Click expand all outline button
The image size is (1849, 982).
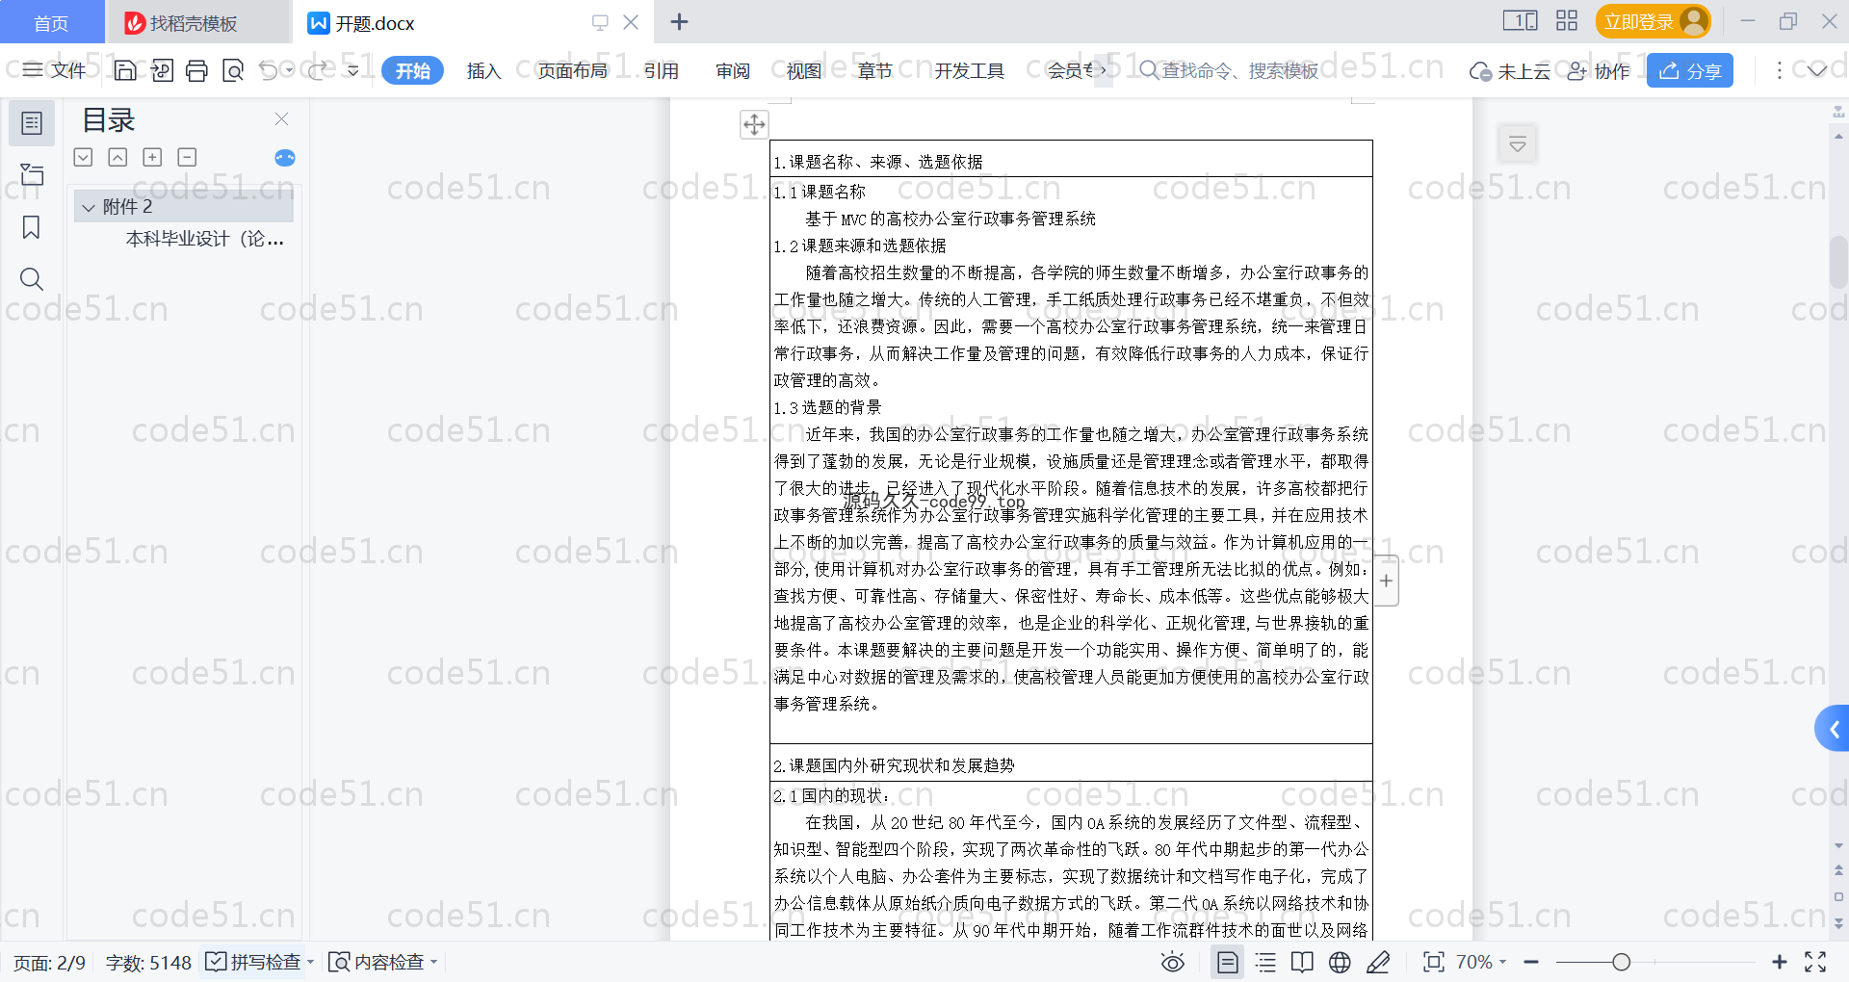tap(84, 157)
